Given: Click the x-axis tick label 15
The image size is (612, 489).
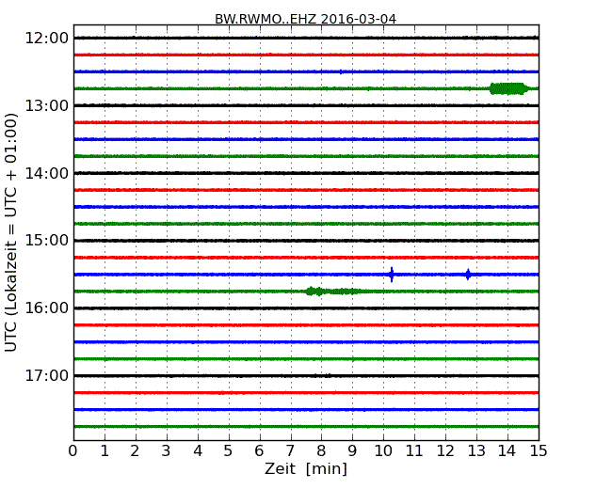Looking at the screenshot, I should 539,450.
